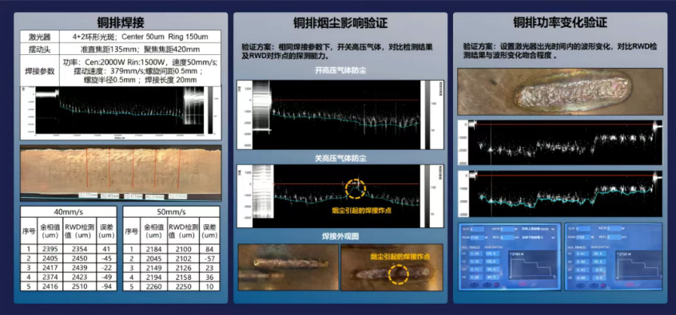
Task: Select the SCH field in right laser panel
Action: [x=583, y=229]
